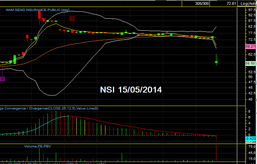The height and width of the screenshot is (164, 257).
Task: Click the 8 MACD axis label
Action: click(249, 112)
